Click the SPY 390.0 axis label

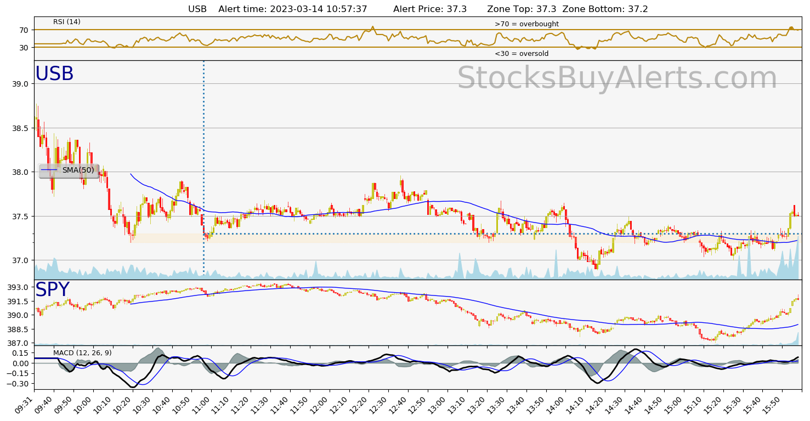click(x=19, y=316)
